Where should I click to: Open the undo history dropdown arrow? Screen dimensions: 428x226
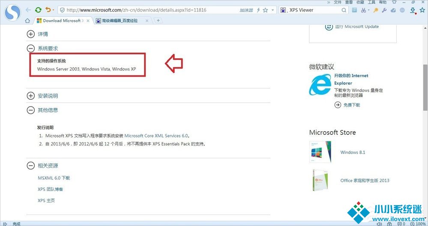[53, 10]
